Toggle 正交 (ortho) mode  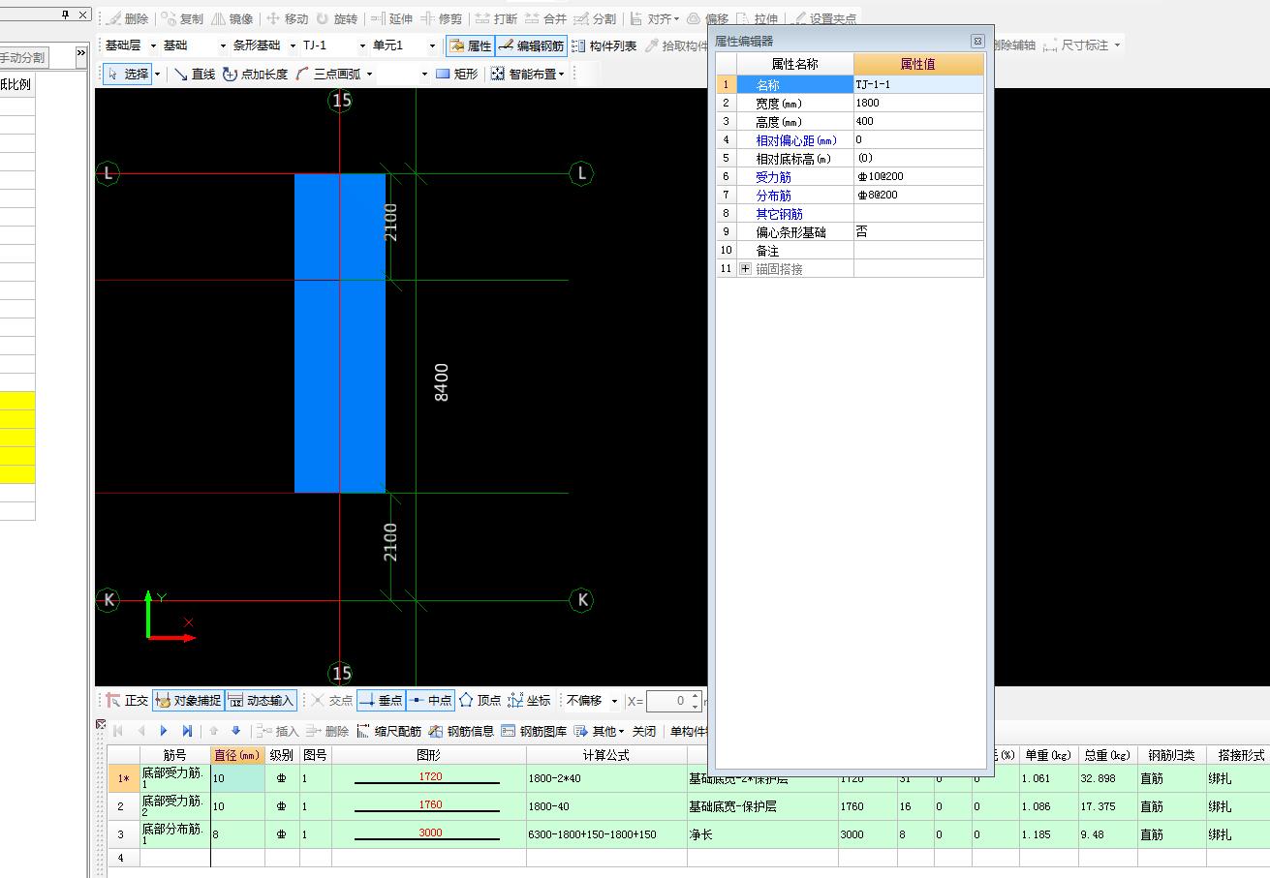[127, 701]
